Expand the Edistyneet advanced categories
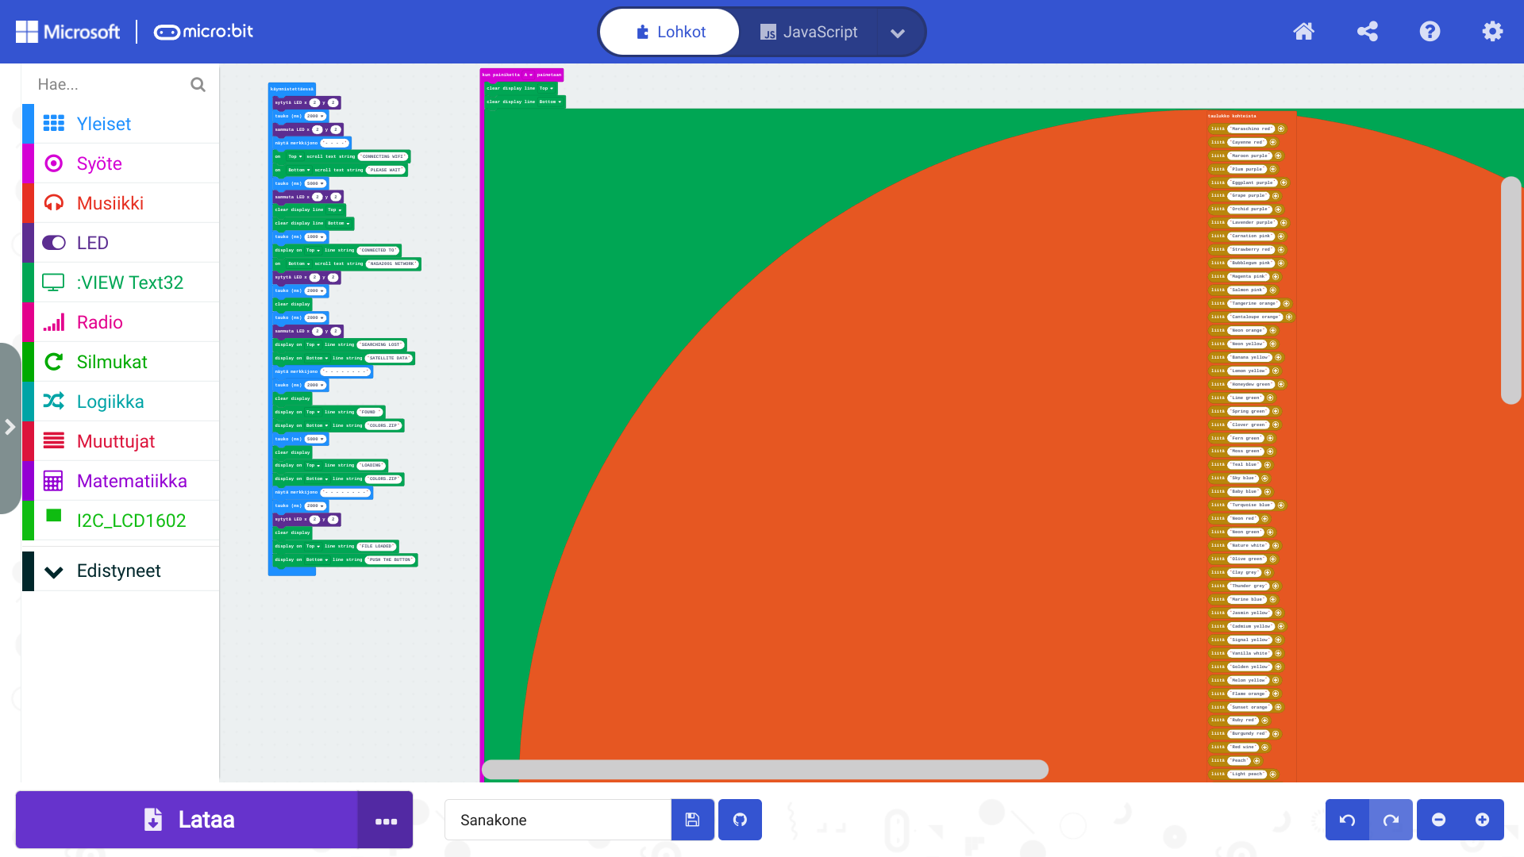Viewport: 1524px width, 857px height. pyautogui.click(x=117, y=570)
